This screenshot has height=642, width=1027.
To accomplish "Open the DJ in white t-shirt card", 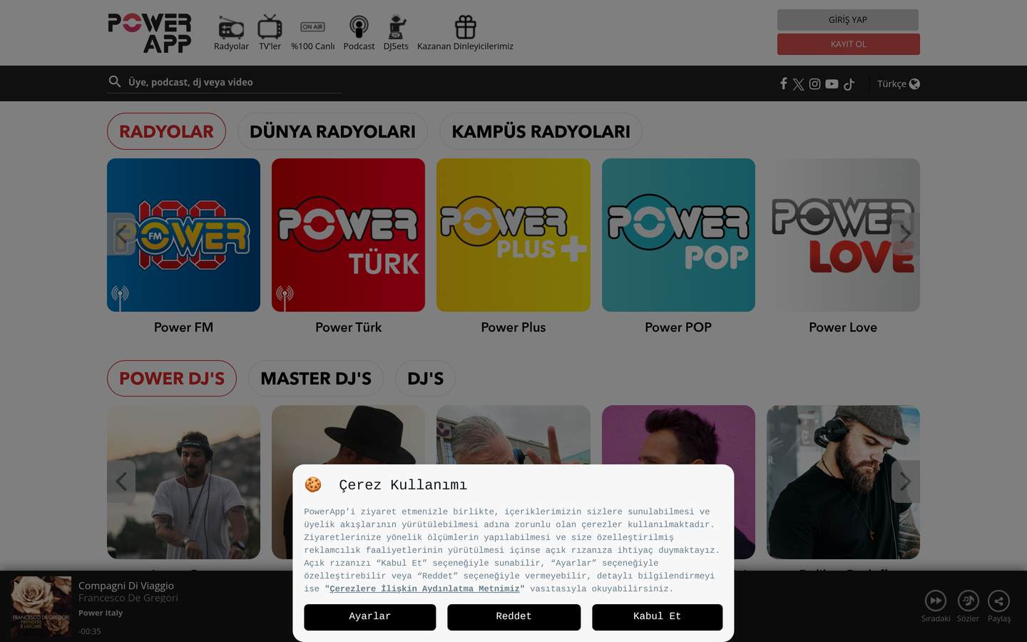I will tap(183, 482).
